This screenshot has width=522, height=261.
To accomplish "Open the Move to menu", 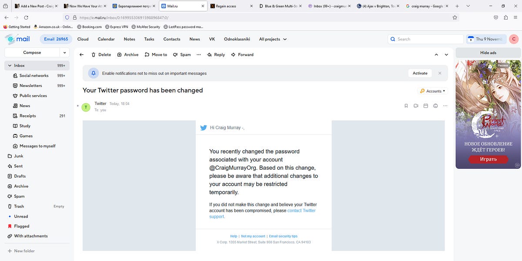I will coord(156,54).
